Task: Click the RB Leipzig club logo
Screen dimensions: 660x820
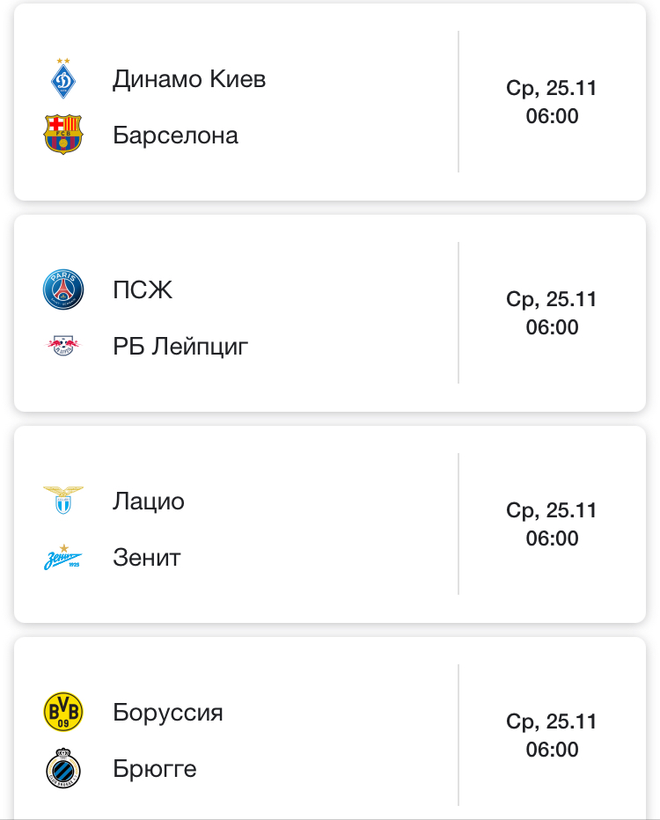Action: 63,346
